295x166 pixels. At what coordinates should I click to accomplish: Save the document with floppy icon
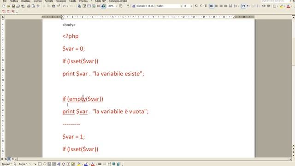13,6
